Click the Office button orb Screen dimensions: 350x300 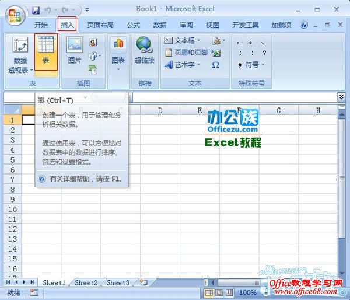click(15, 16)
